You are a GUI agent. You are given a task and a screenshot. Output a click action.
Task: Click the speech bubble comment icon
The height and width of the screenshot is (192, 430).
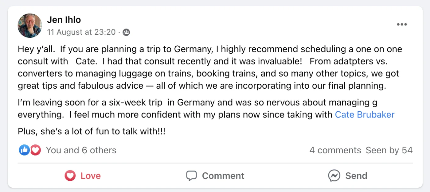[191, 176]
